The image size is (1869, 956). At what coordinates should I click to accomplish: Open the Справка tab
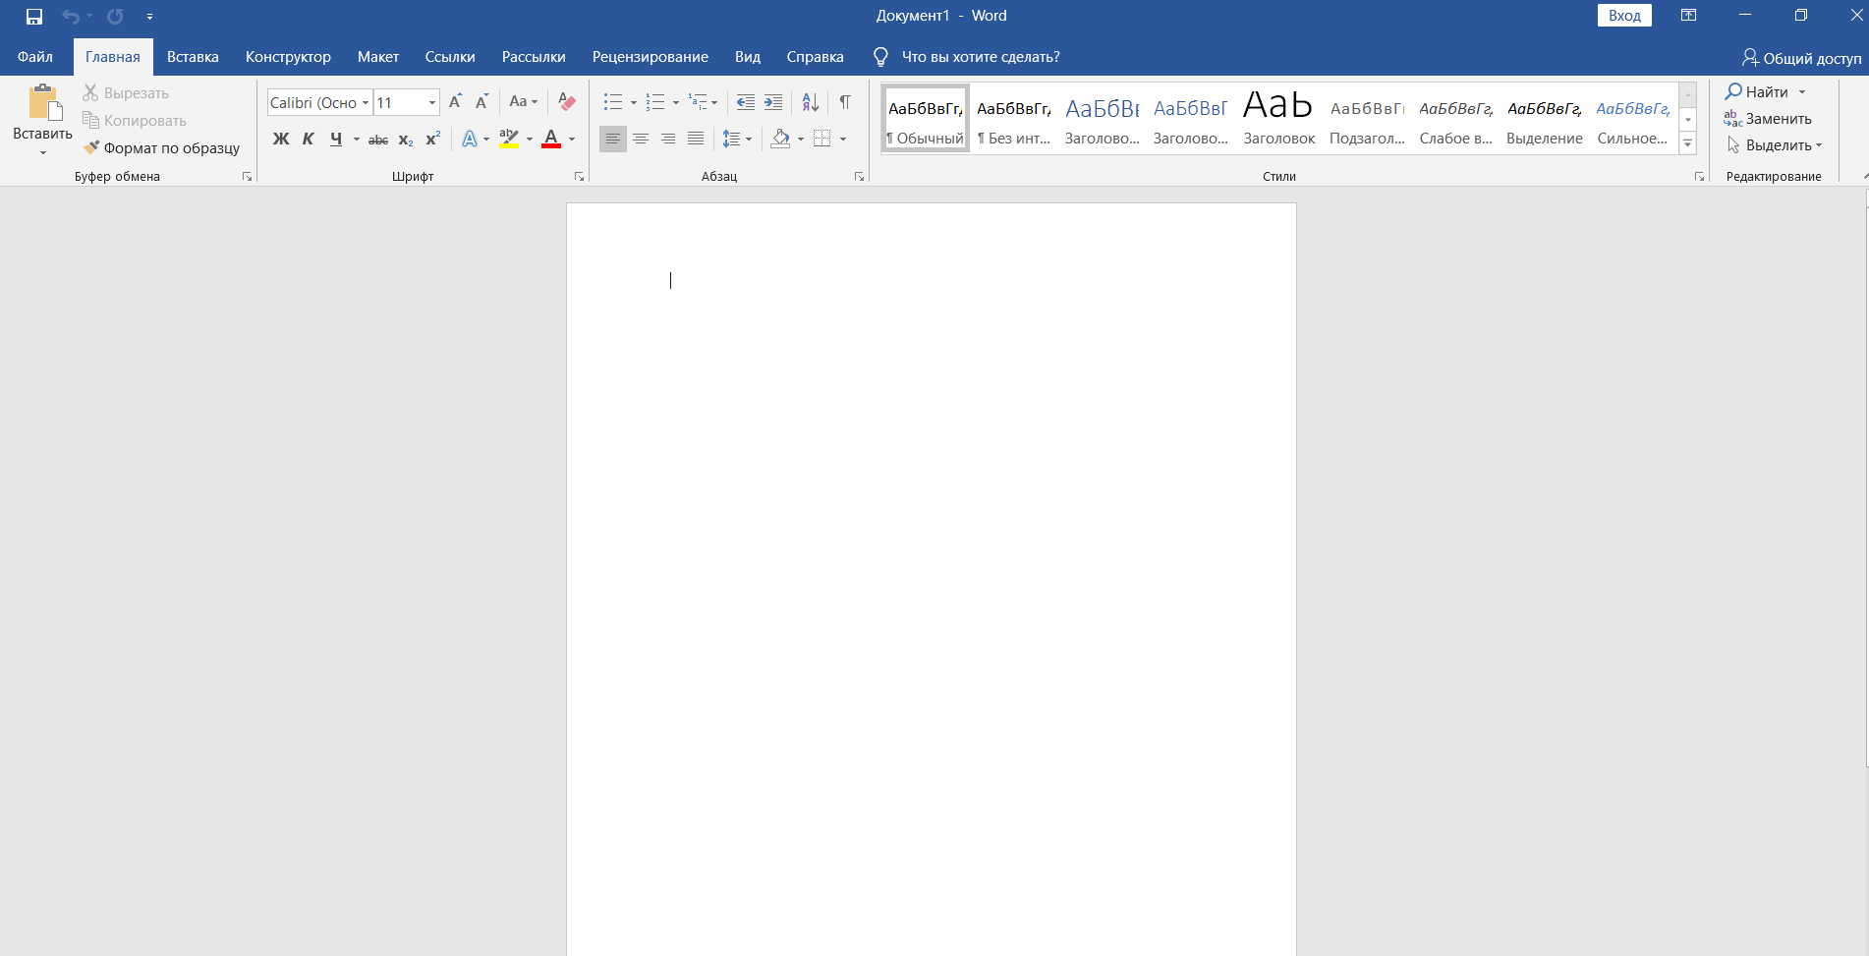coord(815,57)
